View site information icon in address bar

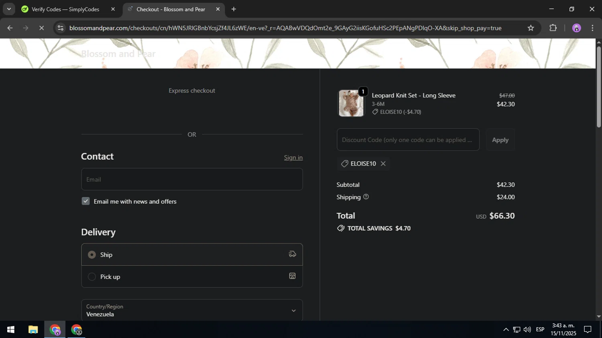[61, 28]
